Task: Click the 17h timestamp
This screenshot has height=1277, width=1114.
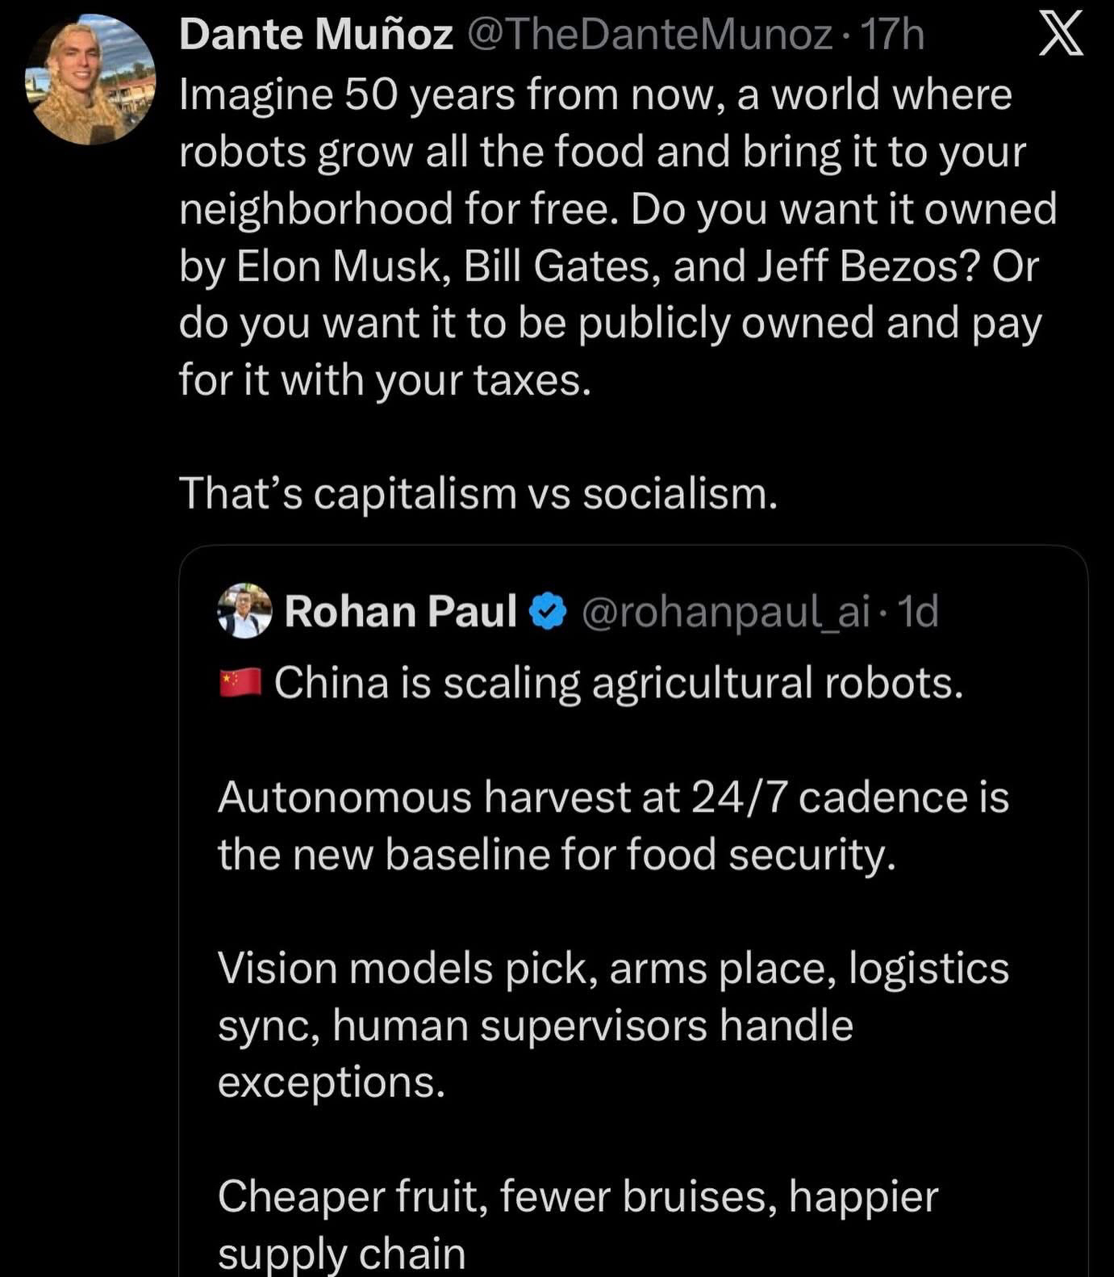Action: point(892,35)
